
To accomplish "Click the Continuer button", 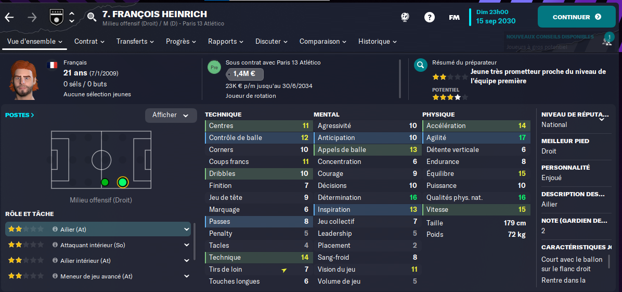I will coord(576,17).
